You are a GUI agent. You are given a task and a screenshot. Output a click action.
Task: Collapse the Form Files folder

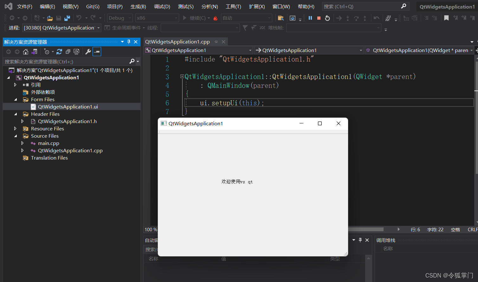click(16, 100)
